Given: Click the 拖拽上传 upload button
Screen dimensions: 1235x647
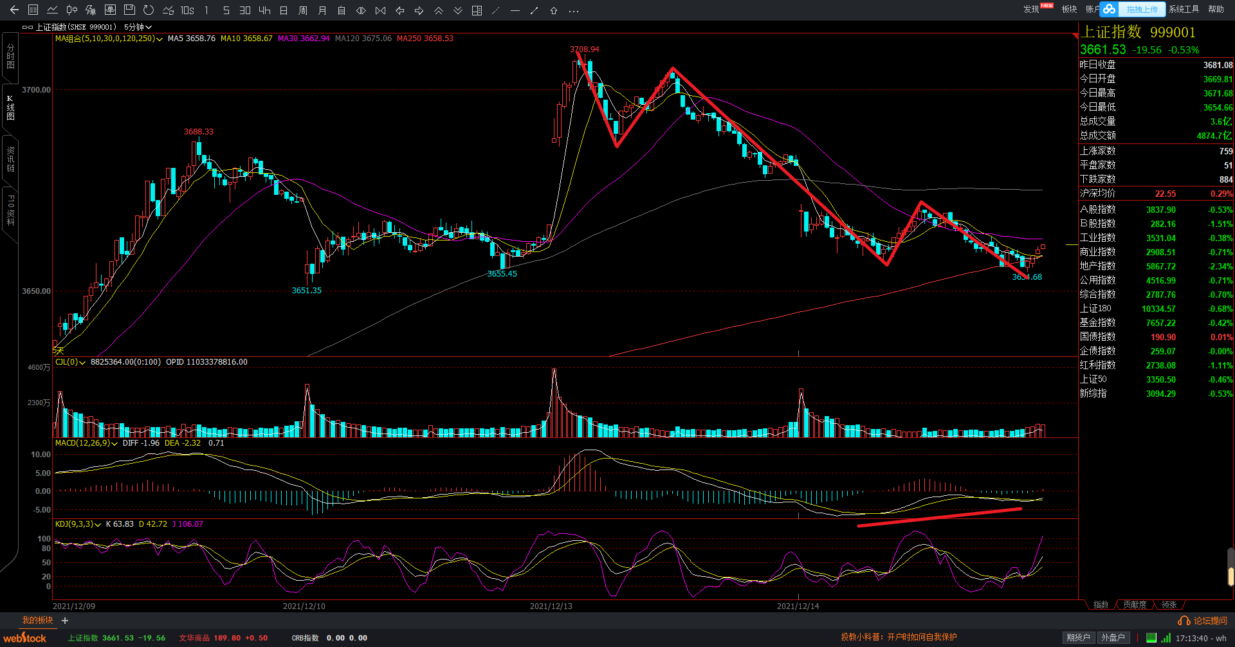Looking at the screenshot, I should (x=1142, y=9).
